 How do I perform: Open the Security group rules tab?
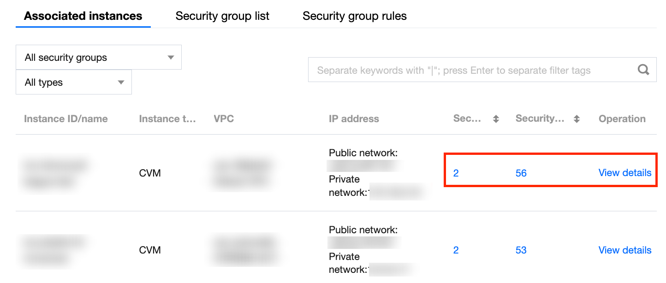pos(354,16)
